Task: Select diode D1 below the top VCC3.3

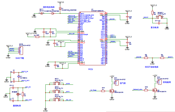Action: click(60, 9)
